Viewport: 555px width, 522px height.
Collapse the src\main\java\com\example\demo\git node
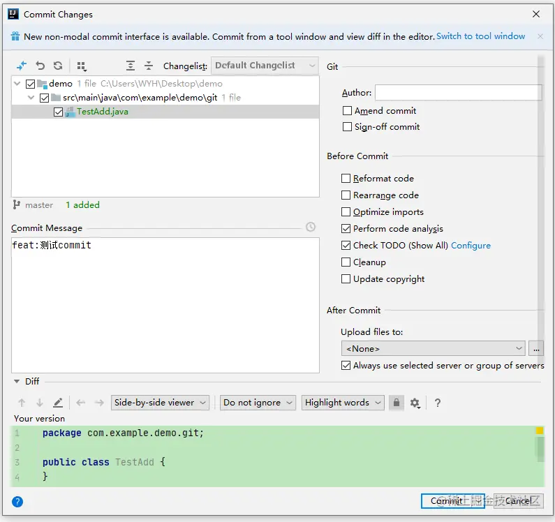31,98
